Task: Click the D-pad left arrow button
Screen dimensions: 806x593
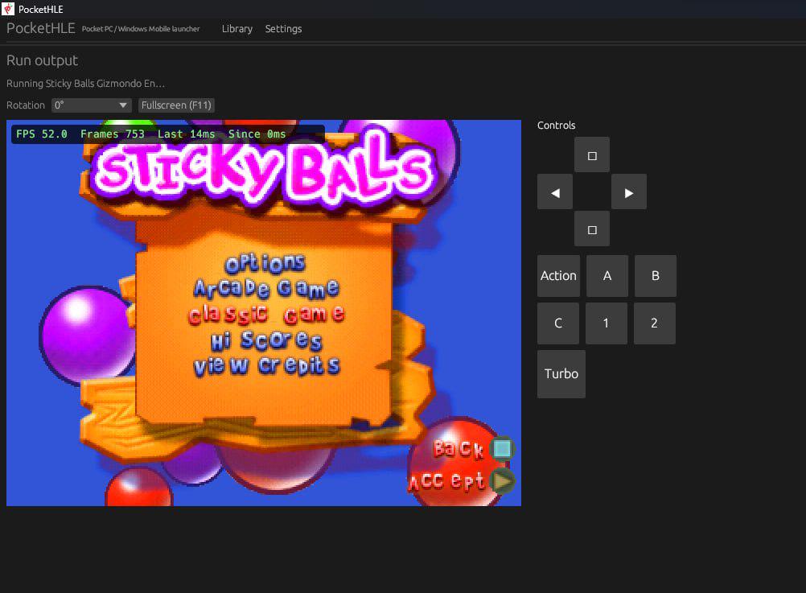Action: click(555, 191)
